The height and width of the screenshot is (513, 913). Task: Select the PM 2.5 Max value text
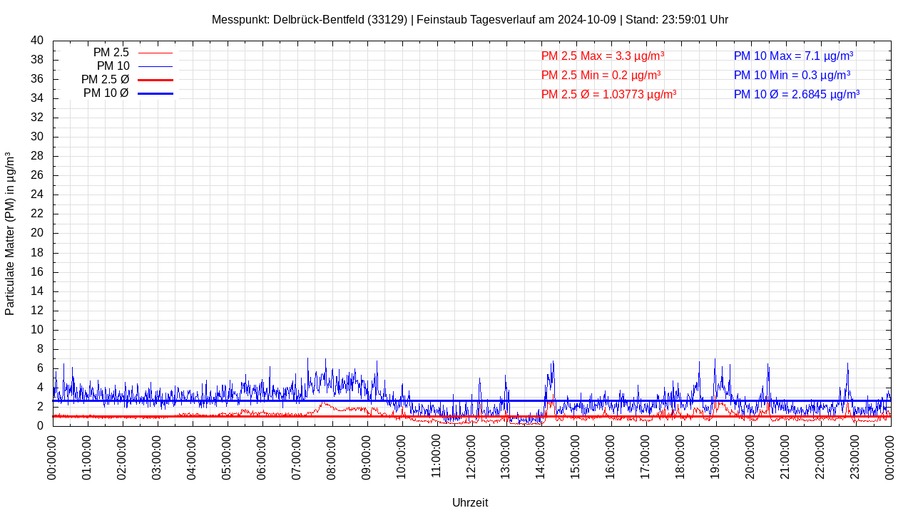(x=603, y=56)
